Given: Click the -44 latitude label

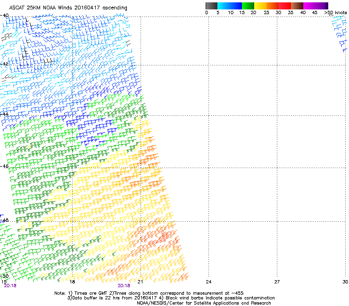Looking at the screenshot, I should tap(4, 114).
